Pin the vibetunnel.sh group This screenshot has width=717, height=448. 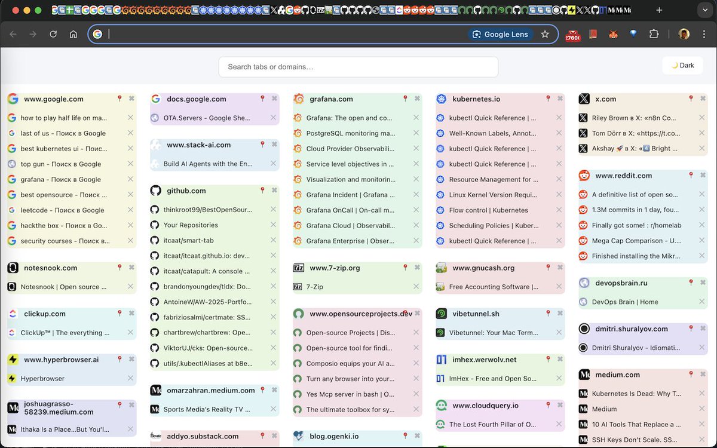548,312
